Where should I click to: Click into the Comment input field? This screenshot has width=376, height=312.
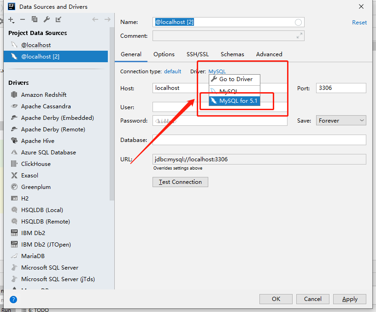pyautogui.click(x=228, y=36)
